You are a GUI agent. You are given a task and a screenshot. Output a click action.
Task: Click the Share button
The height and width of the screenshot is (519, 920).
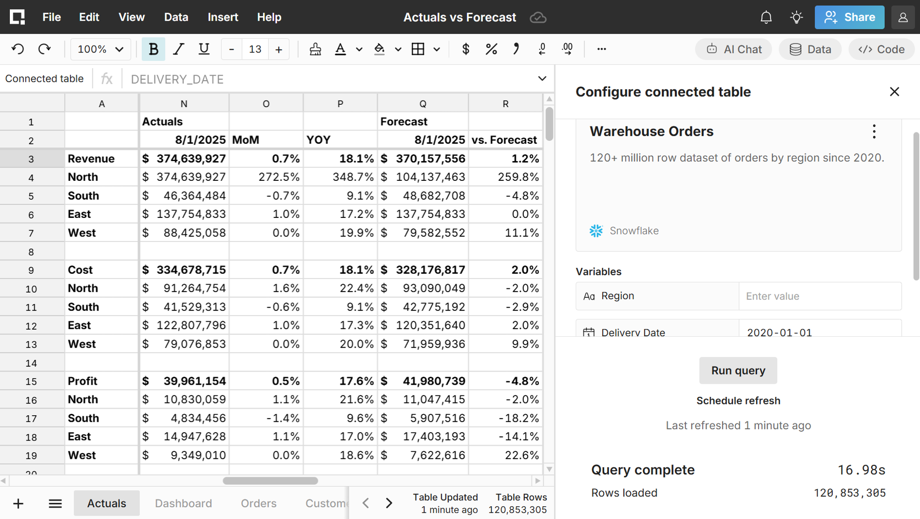pos(850,17)
